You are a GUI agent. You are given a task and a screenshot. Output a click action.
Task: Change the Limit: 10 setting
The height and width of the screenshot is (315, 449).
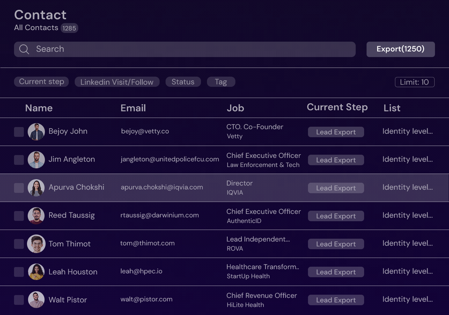pos(414,82)
